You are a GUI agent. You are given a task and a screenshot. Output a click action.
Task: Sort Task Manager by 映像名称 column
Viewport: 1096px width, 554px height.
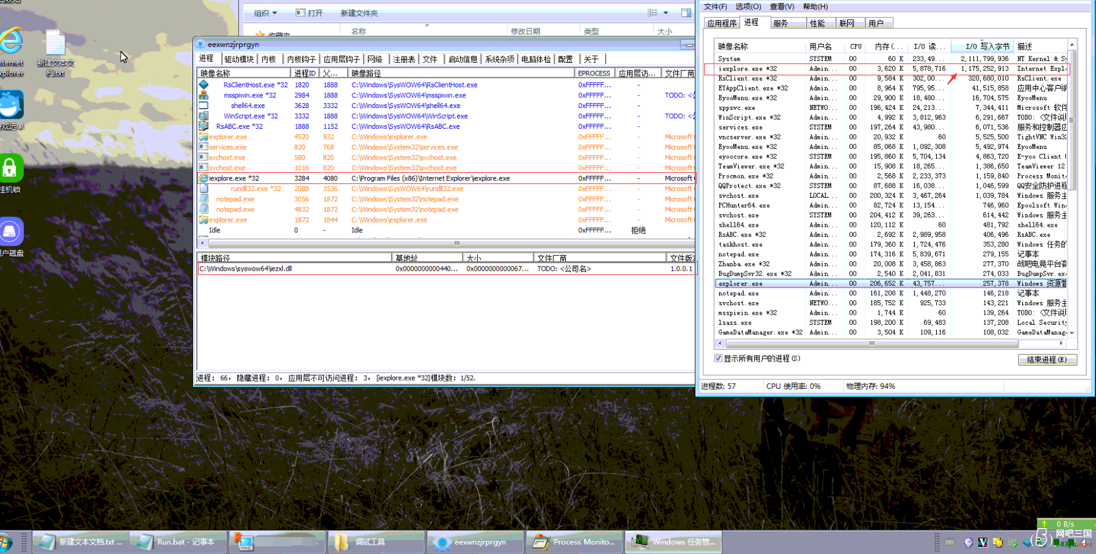point(760,46)
